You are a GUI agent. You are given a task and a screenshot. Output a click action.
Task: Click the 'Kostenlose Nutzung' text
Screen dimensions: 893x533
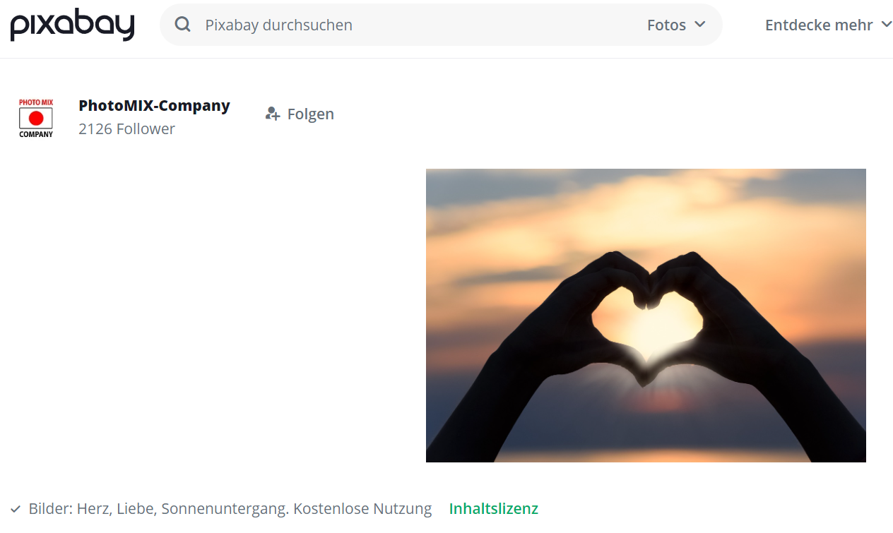point(362,508)
